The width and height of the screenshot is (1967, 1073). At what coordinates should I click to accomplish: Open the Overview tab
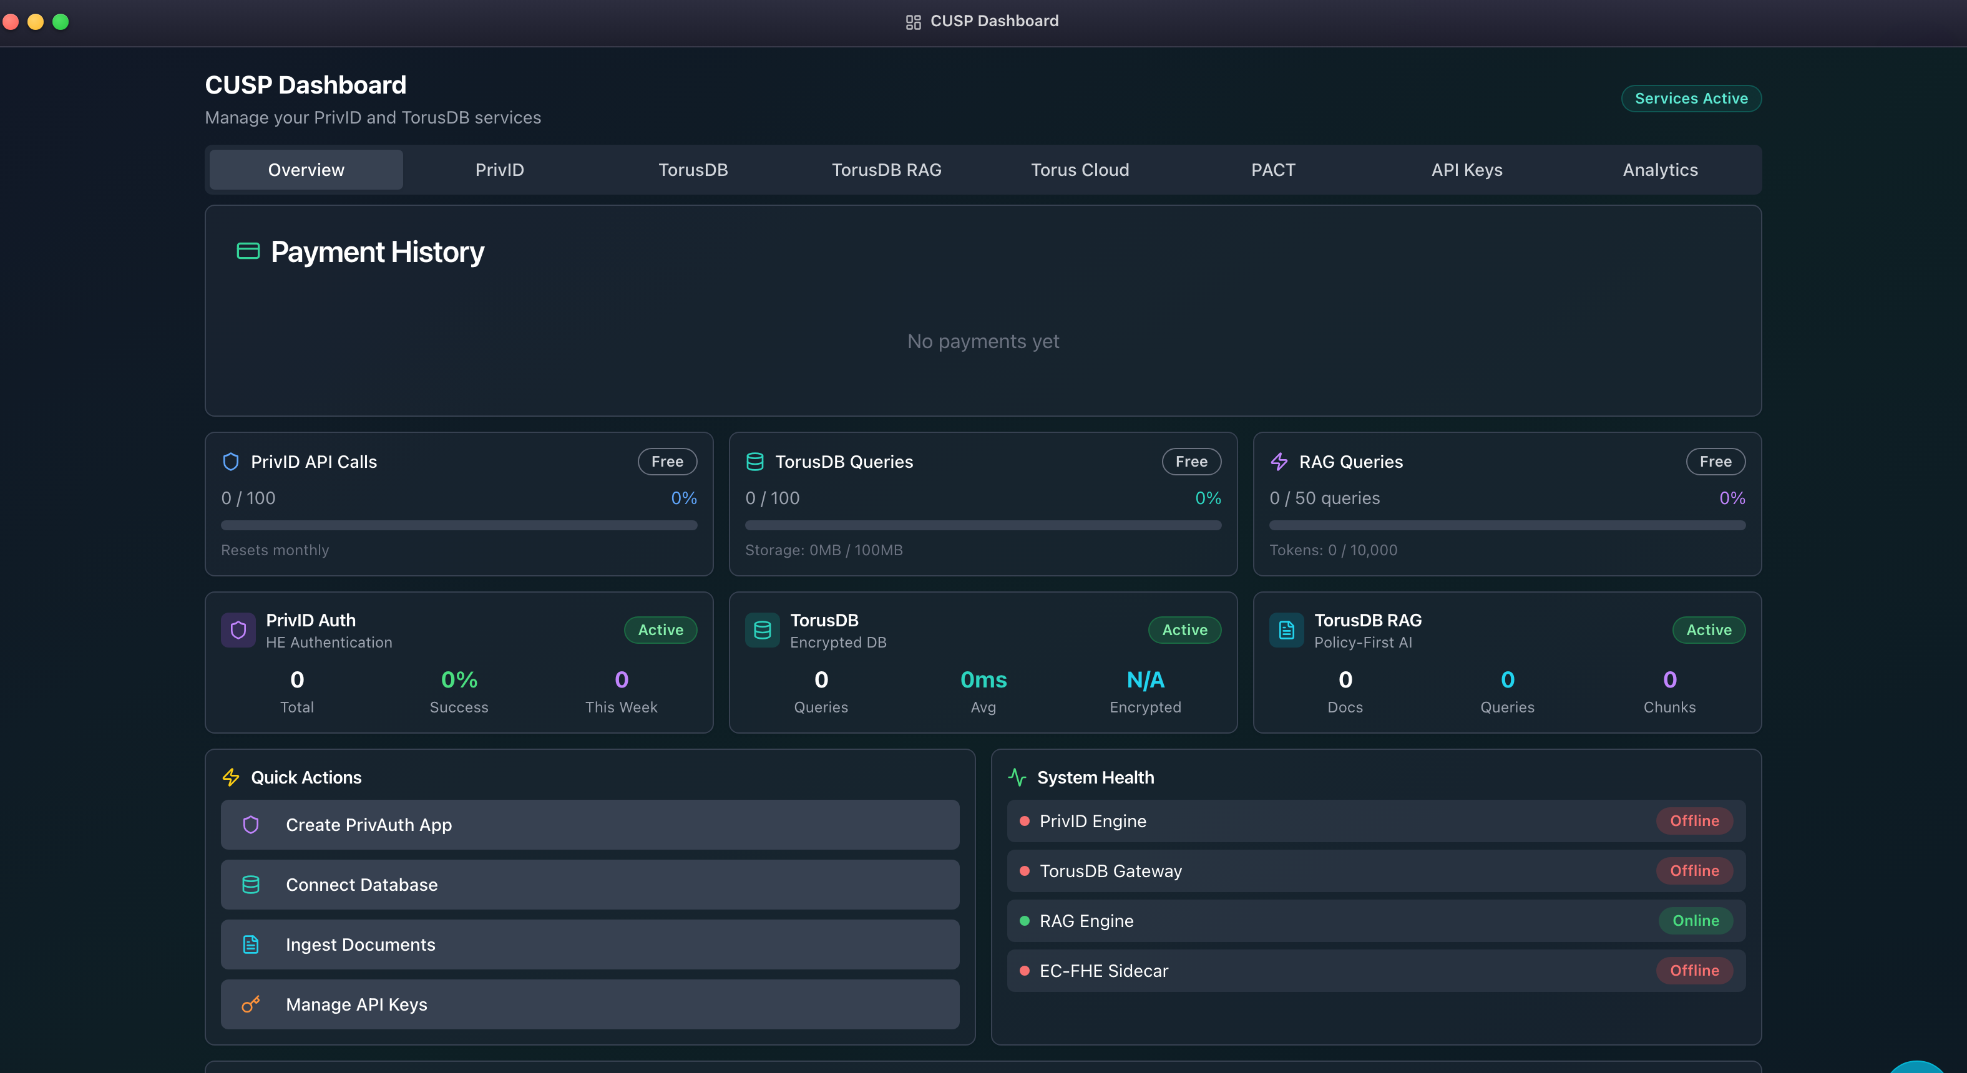pyautogui.click(x=306, y=170)
